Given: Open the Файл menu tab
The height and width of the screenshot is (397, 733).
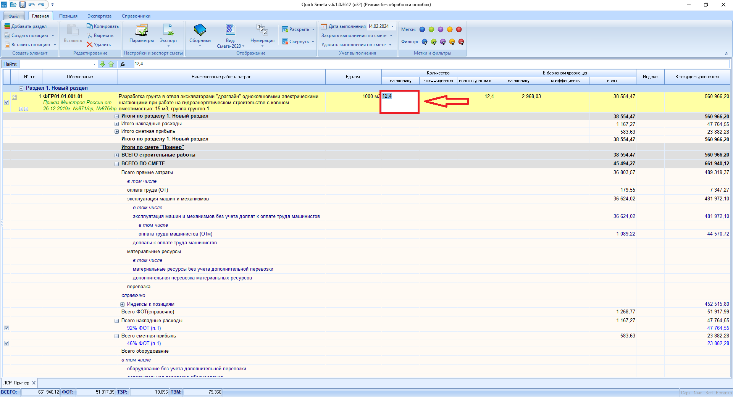Looking at the screenshot, I should tap(14, 16).
